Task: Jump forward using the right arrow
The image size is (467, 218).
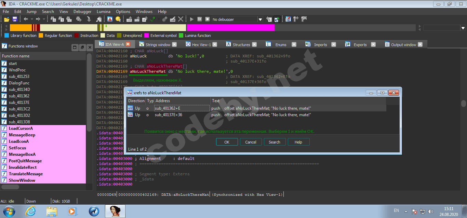Action: (38, 19)
